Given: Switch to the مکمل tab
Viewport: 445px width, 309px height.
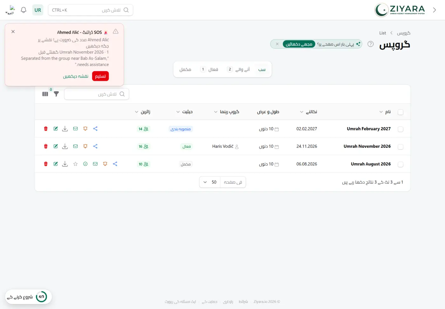Looking at the screenshot, I should point(185,69).
